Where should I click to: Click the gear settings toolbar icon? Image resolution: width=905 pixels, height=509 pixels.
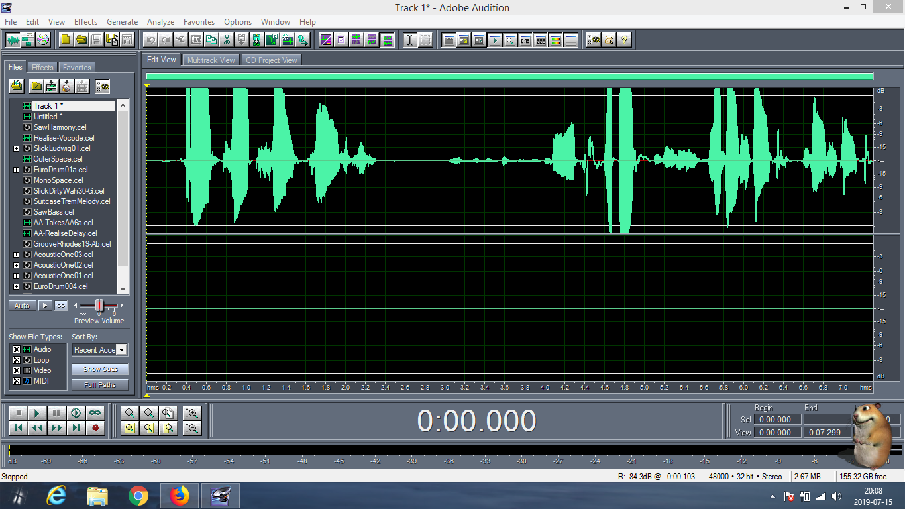(594, 40)
